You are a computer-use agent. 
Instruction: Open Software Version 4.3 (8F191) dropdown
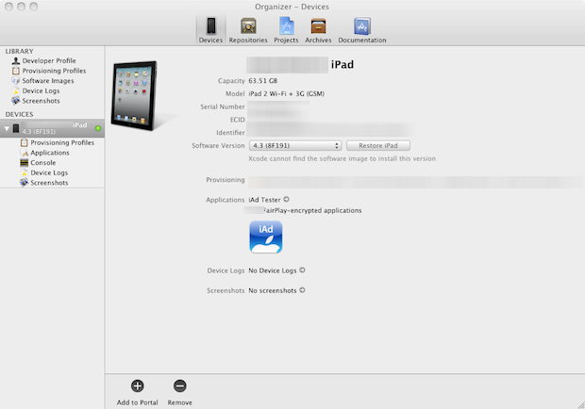(293, 146)
